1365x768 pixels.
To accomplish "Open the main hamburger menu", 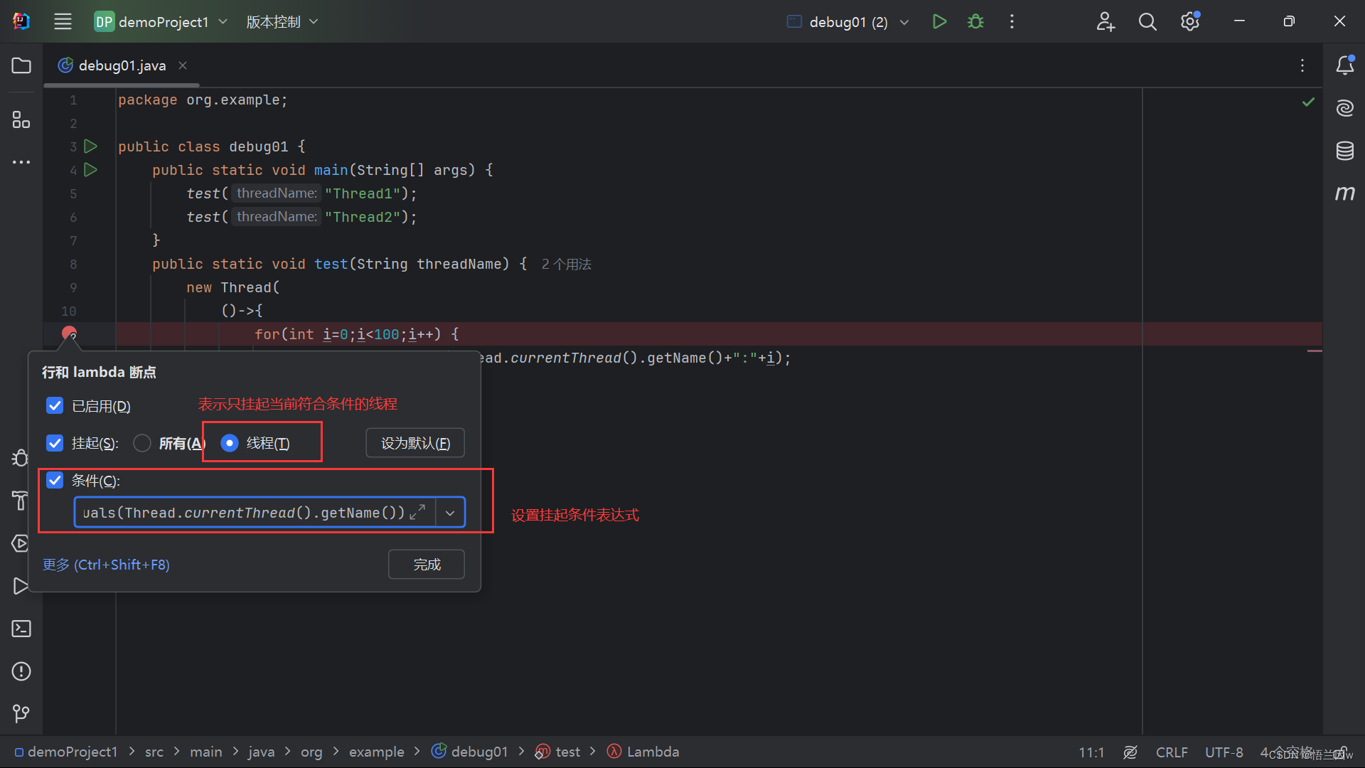I will pos(63,21).
